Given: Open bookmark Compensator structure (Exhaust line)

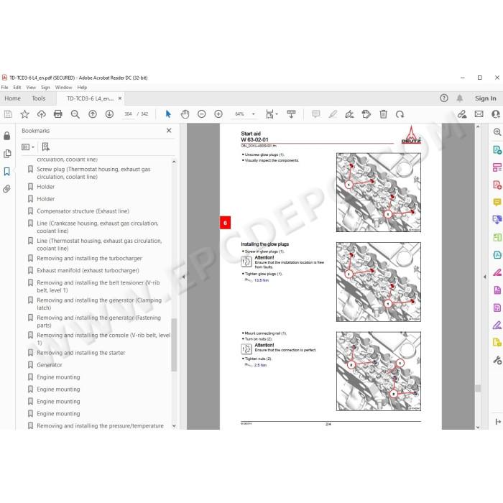Looking at the screenshot, I should click(83, 211).
